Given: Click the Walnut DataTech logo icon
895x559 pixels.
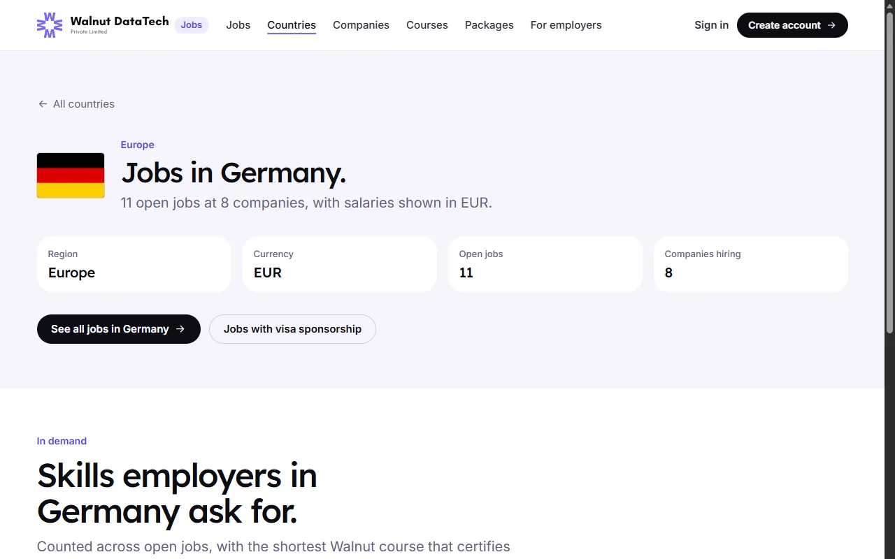Looking at the screenshot, I should click(49, 25).
